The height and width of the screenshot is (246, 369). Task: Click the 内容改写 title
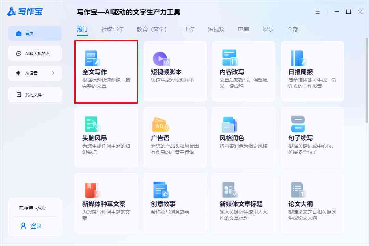(x=232, y=72)
